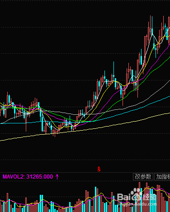Click the magenta up arrow beside MAVOL2 value
This screenshot has width=170, height=212.
[x=57, y=177]
